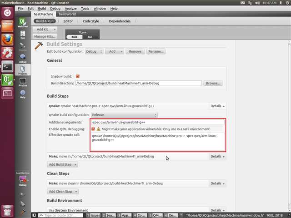
Task: Build the project with the hammer icon at the bottom
Action: pyautogui.click(x=22, y=212)
